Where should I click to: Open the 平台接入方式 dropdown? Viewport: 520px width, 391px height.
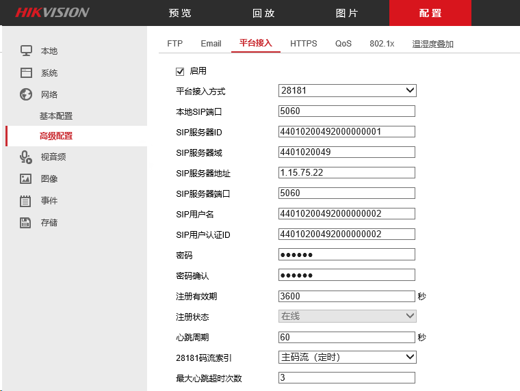coord(347,91)
